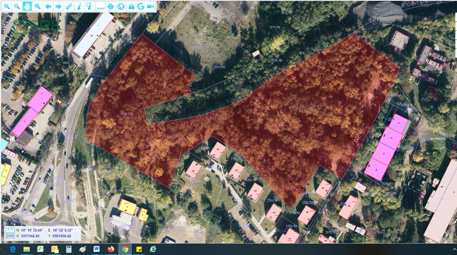Image resolution: width=457 pixels, height=255 pixels.
Task: Select the zoom out magnifier tool
Action: (17, 6)
